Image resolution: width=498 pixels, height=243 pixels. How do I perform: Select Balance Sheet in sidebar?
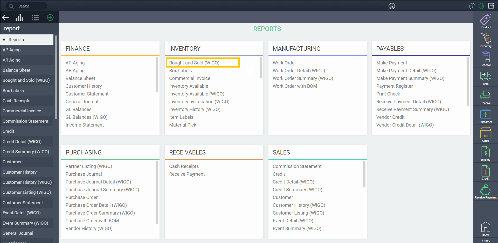pyautogui.click(x=27, y=70)
